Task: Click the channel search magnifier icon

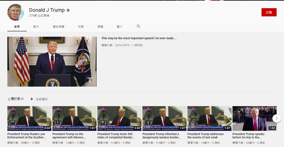Action: point(138,26)
